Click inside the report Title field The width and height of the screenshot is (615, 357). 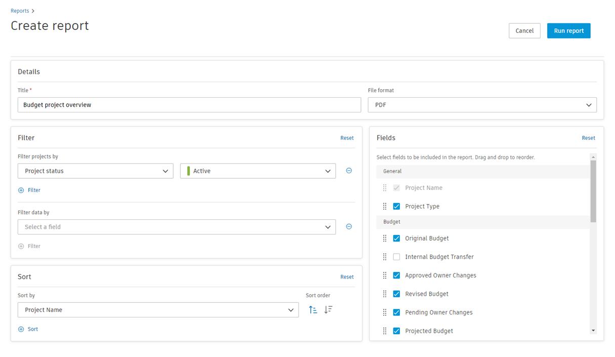189,105
